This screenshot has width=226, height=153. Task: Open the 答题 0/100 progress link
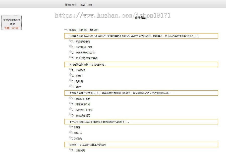pos(11,28)
